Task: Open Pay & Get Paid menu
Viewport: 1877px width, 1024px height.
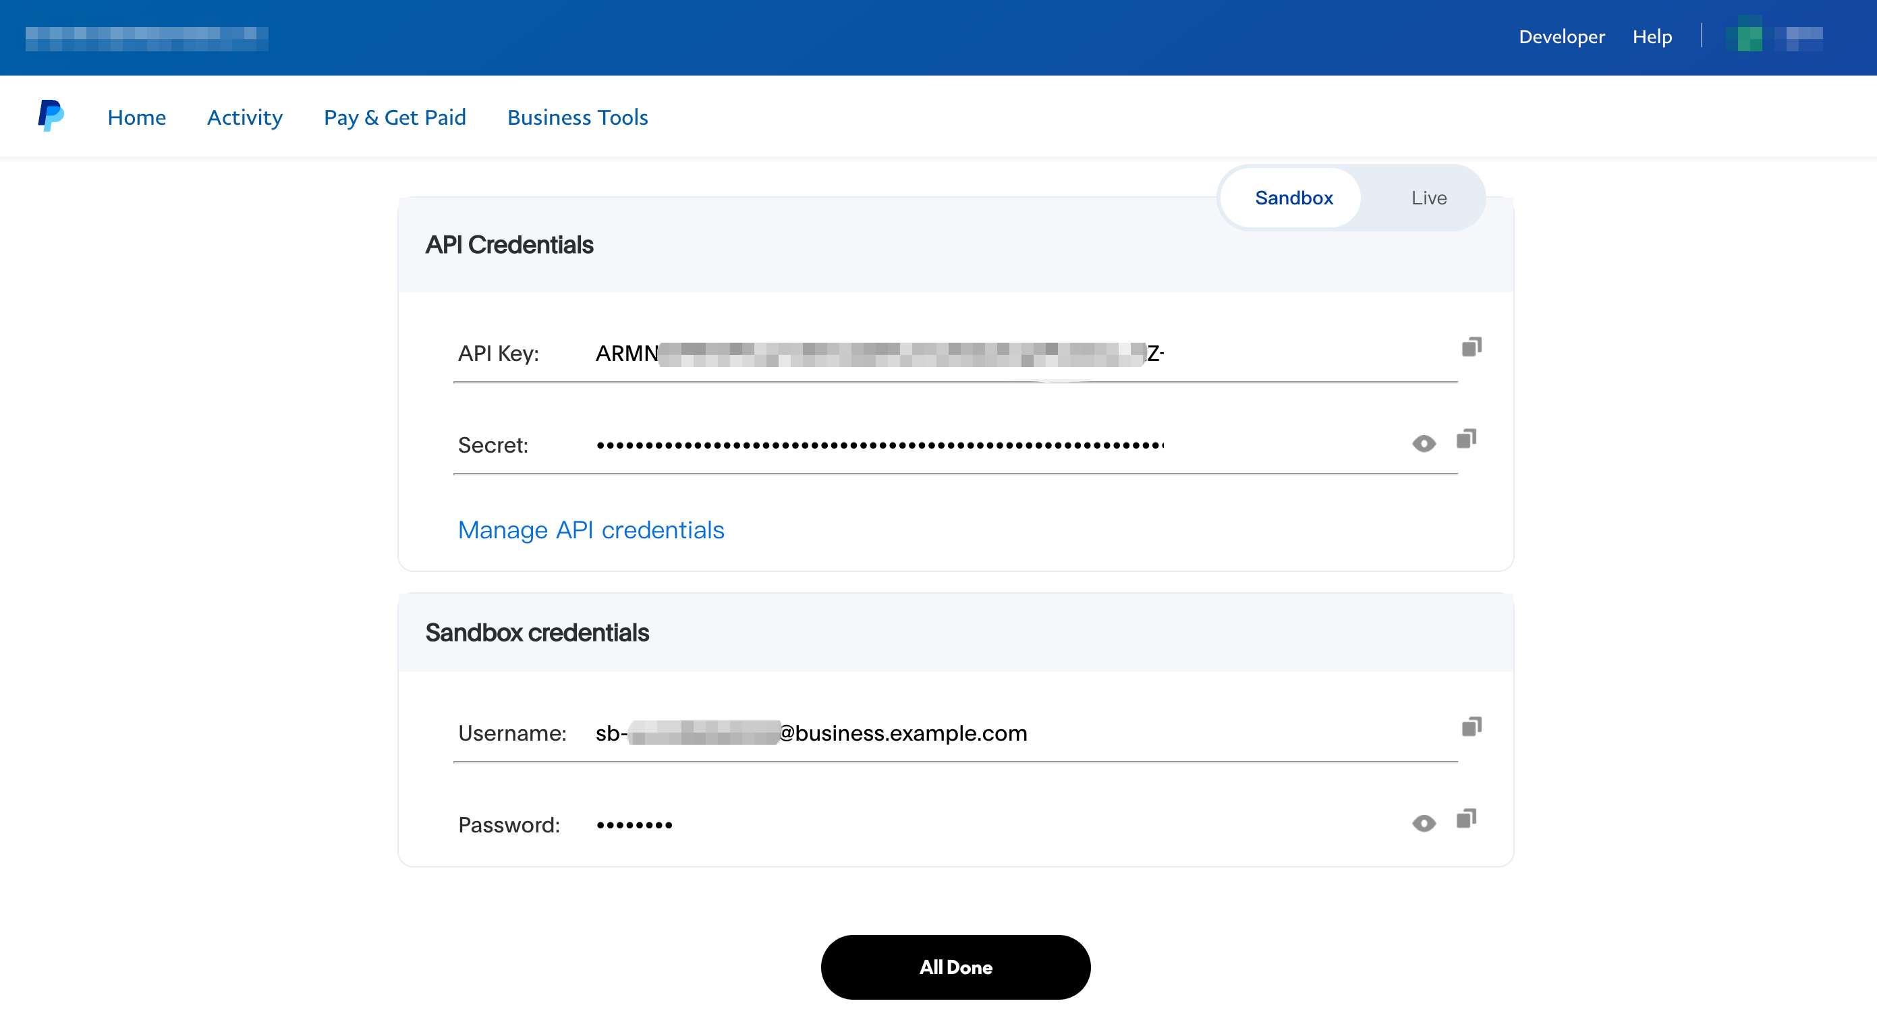Action: pos(394,117)
